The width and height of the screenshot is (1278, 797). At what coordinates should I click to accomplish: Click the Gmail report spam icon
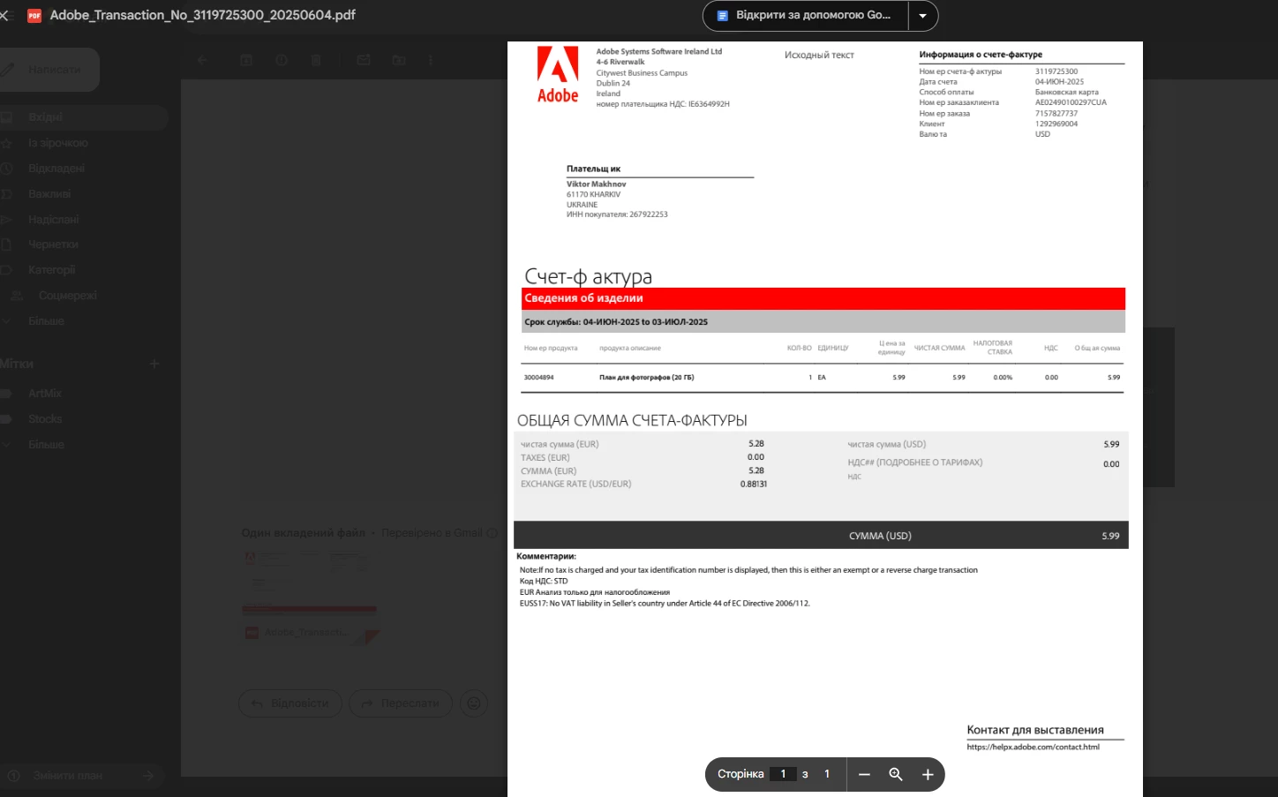pyautogui.click(x=282, y=60)
